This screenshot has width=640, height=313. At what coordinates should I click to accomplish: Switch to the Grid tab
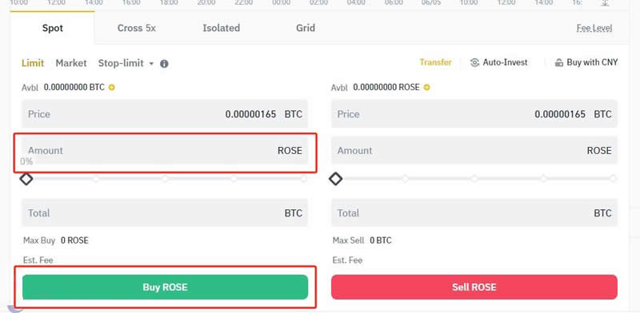(306, 28)
